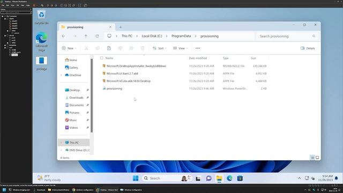The width and height of the screenshot is (343, 193).
Task: Click This PC in address bar
Action: 127,36
